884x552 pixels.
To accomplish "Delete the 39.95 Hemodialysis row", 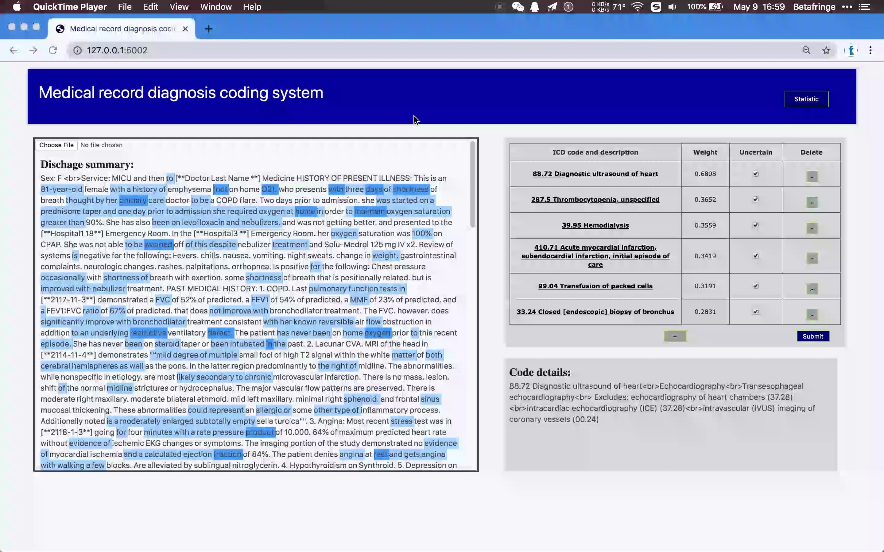I will pos(812,228).
